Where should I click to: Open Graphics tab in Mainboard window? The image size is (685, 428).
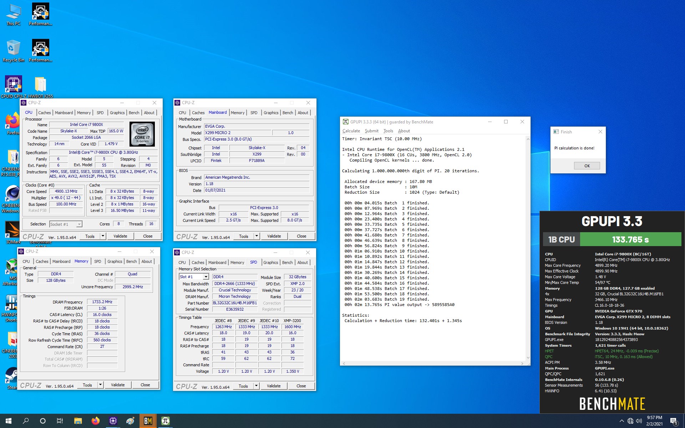(x=271, y=113)
